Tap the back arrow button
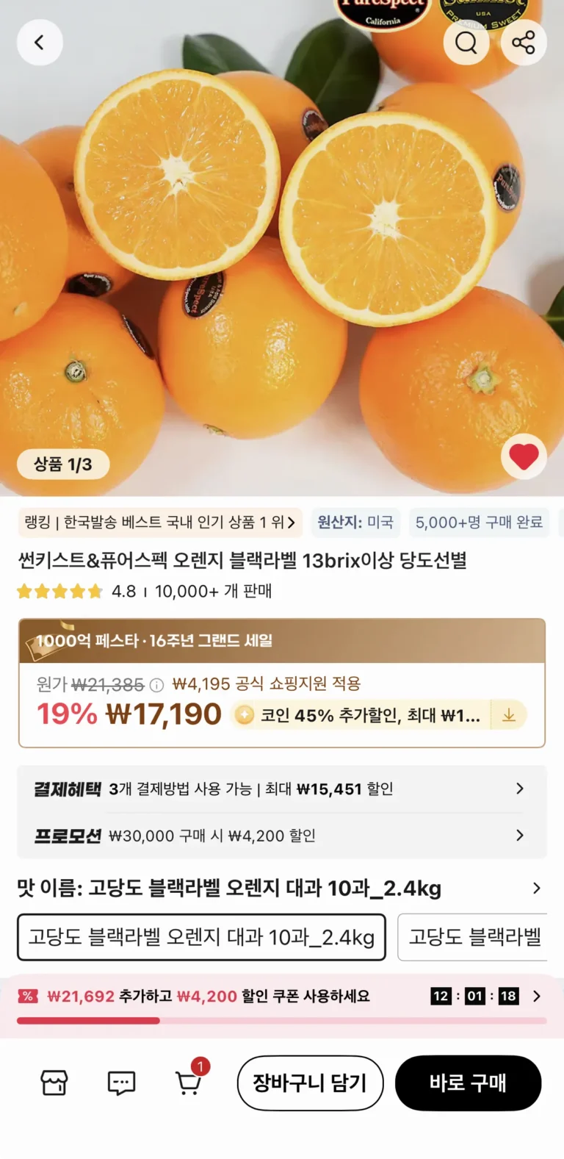This screenshot has height=1159, width=564. [40, 43]
